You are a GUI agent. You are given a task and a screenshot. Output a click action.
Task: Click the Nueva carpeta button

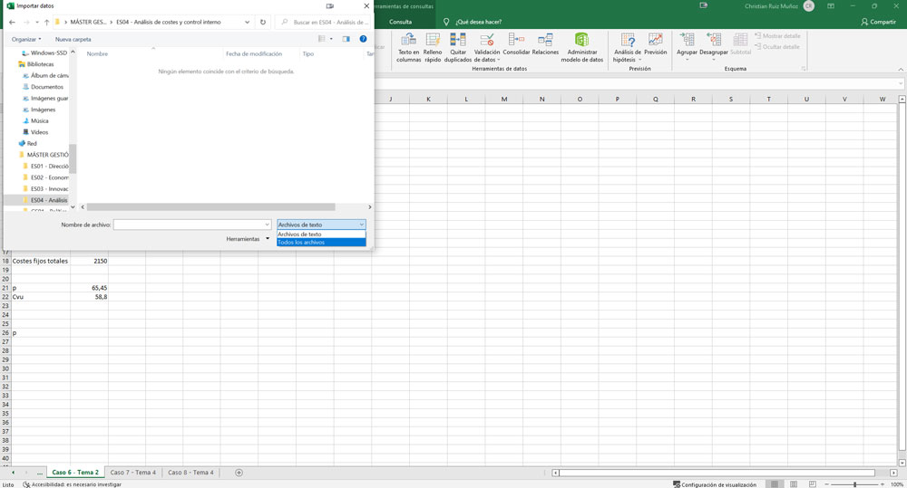click(73, 40)
